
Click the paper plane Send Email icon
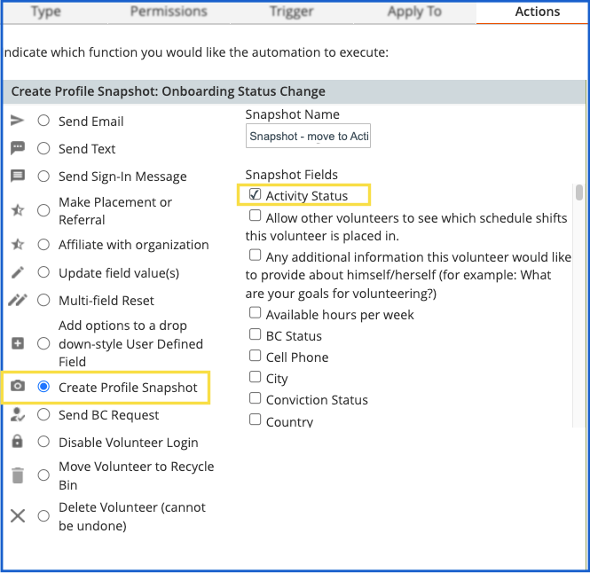[x=17, y=121]
